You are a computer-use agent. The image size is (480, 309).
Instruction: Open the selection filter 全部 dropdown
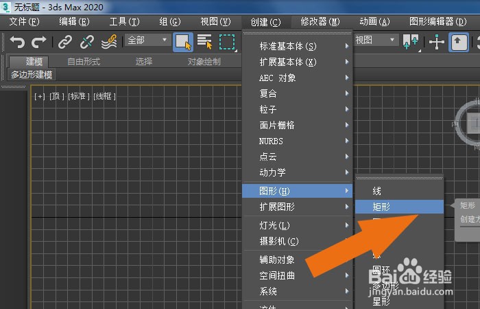pos(148,40)
